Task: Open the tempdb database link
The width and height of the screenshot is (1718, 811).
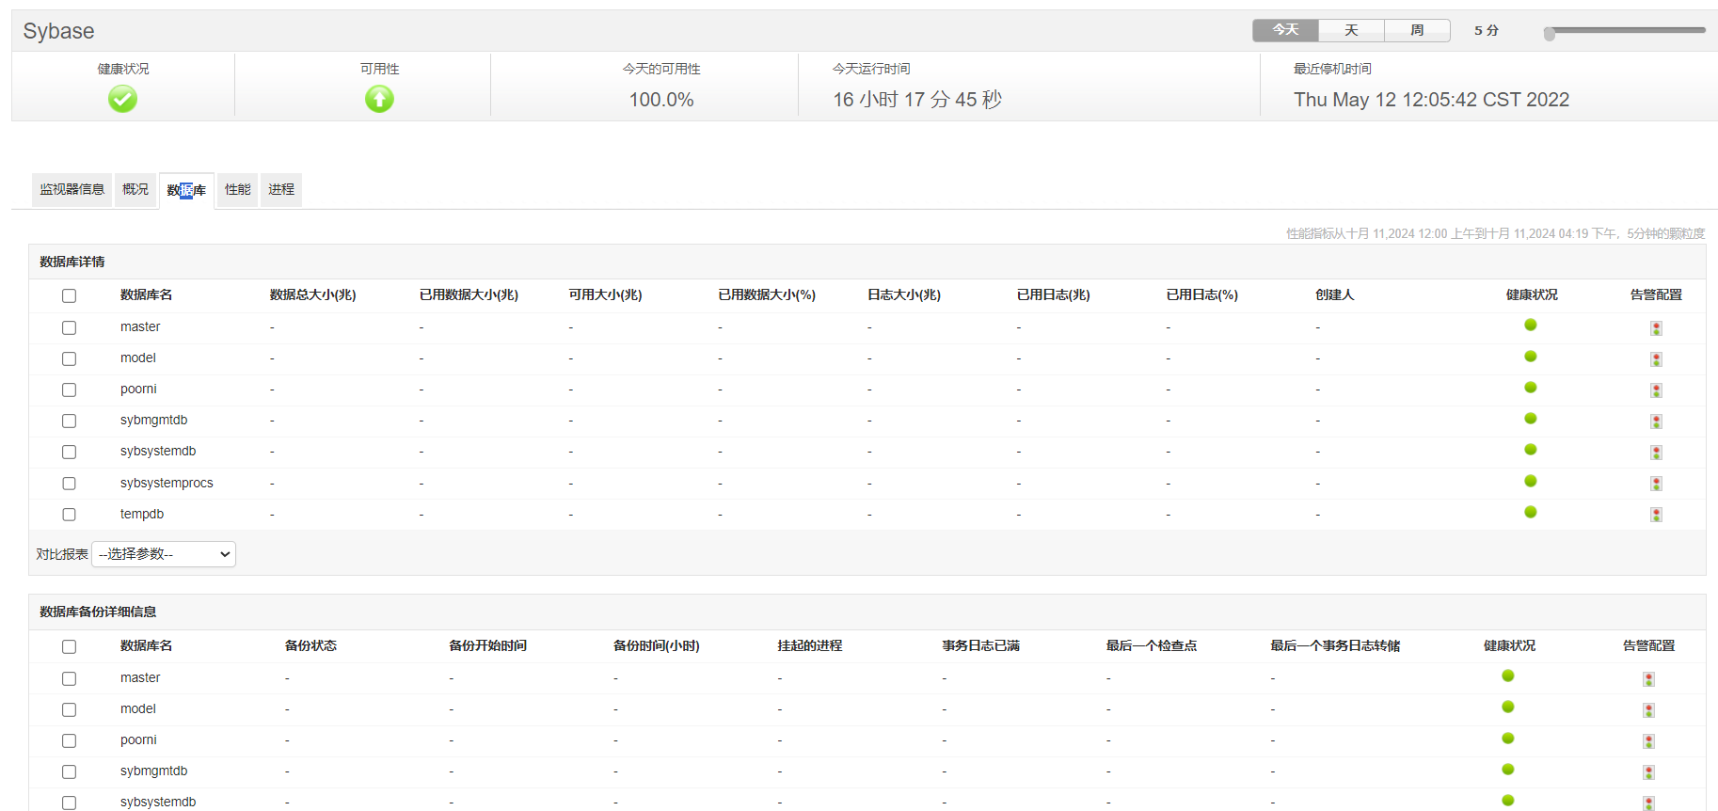Action: [142, 514]
